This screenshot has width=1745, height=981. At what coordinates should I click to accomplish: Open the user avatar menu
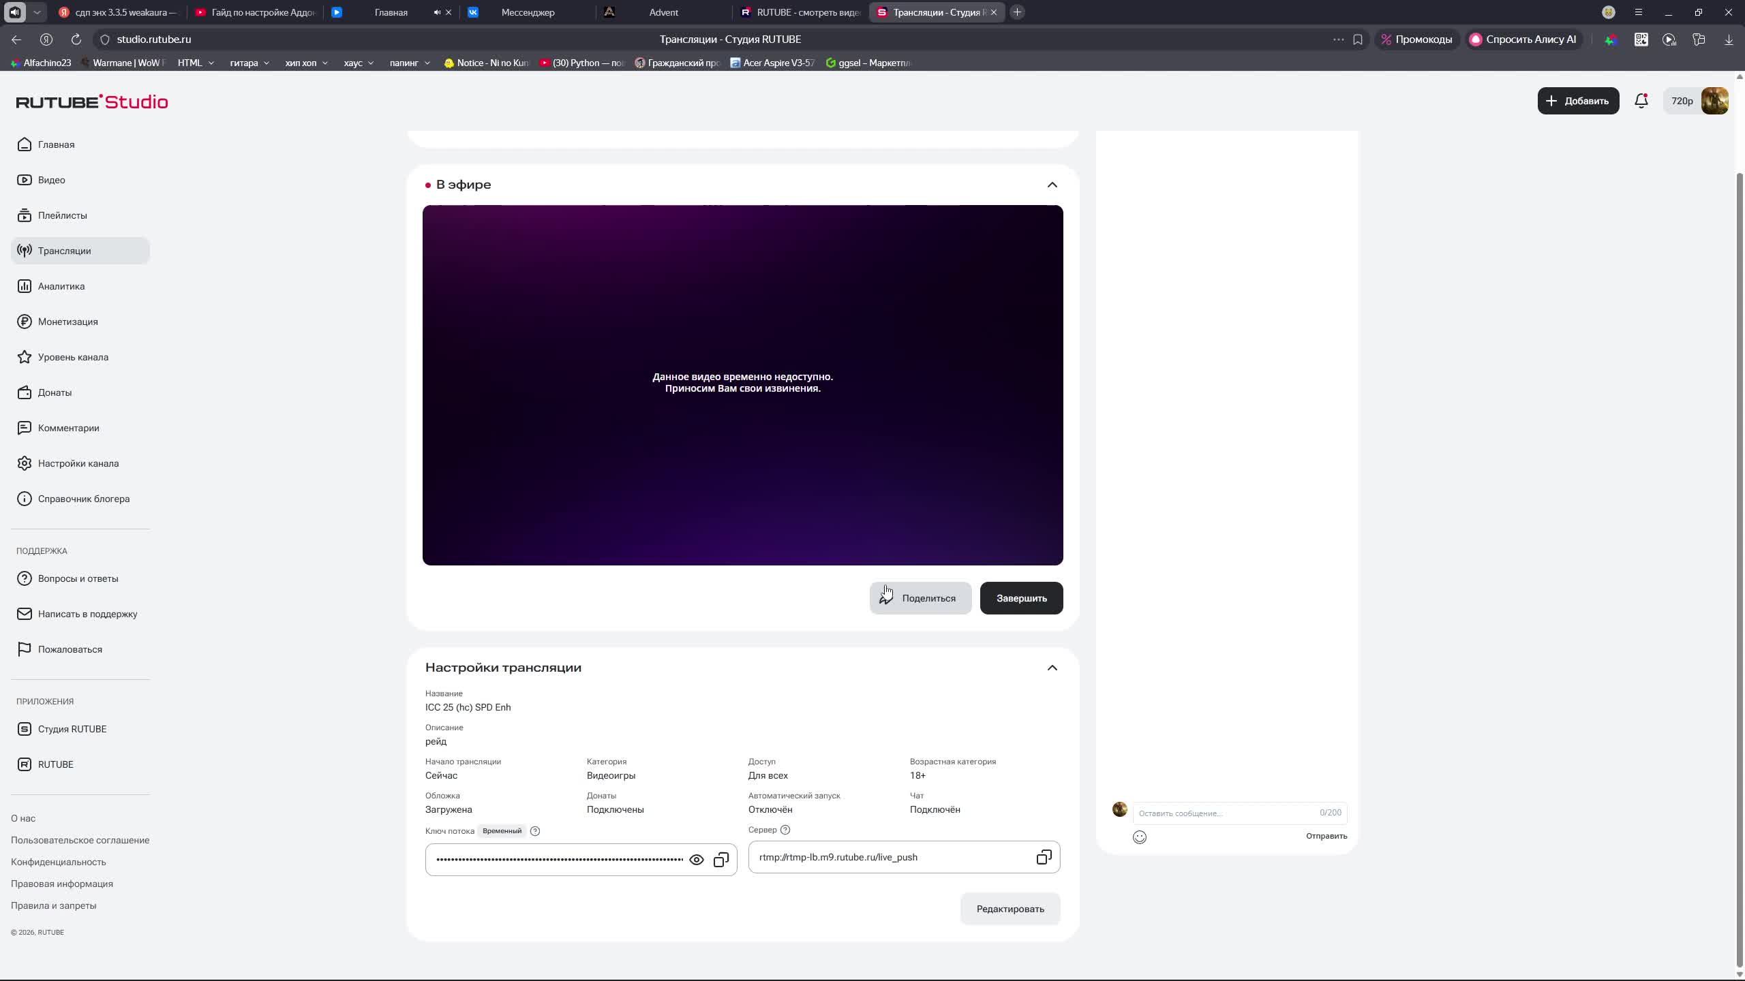(x=1714, y=101)
